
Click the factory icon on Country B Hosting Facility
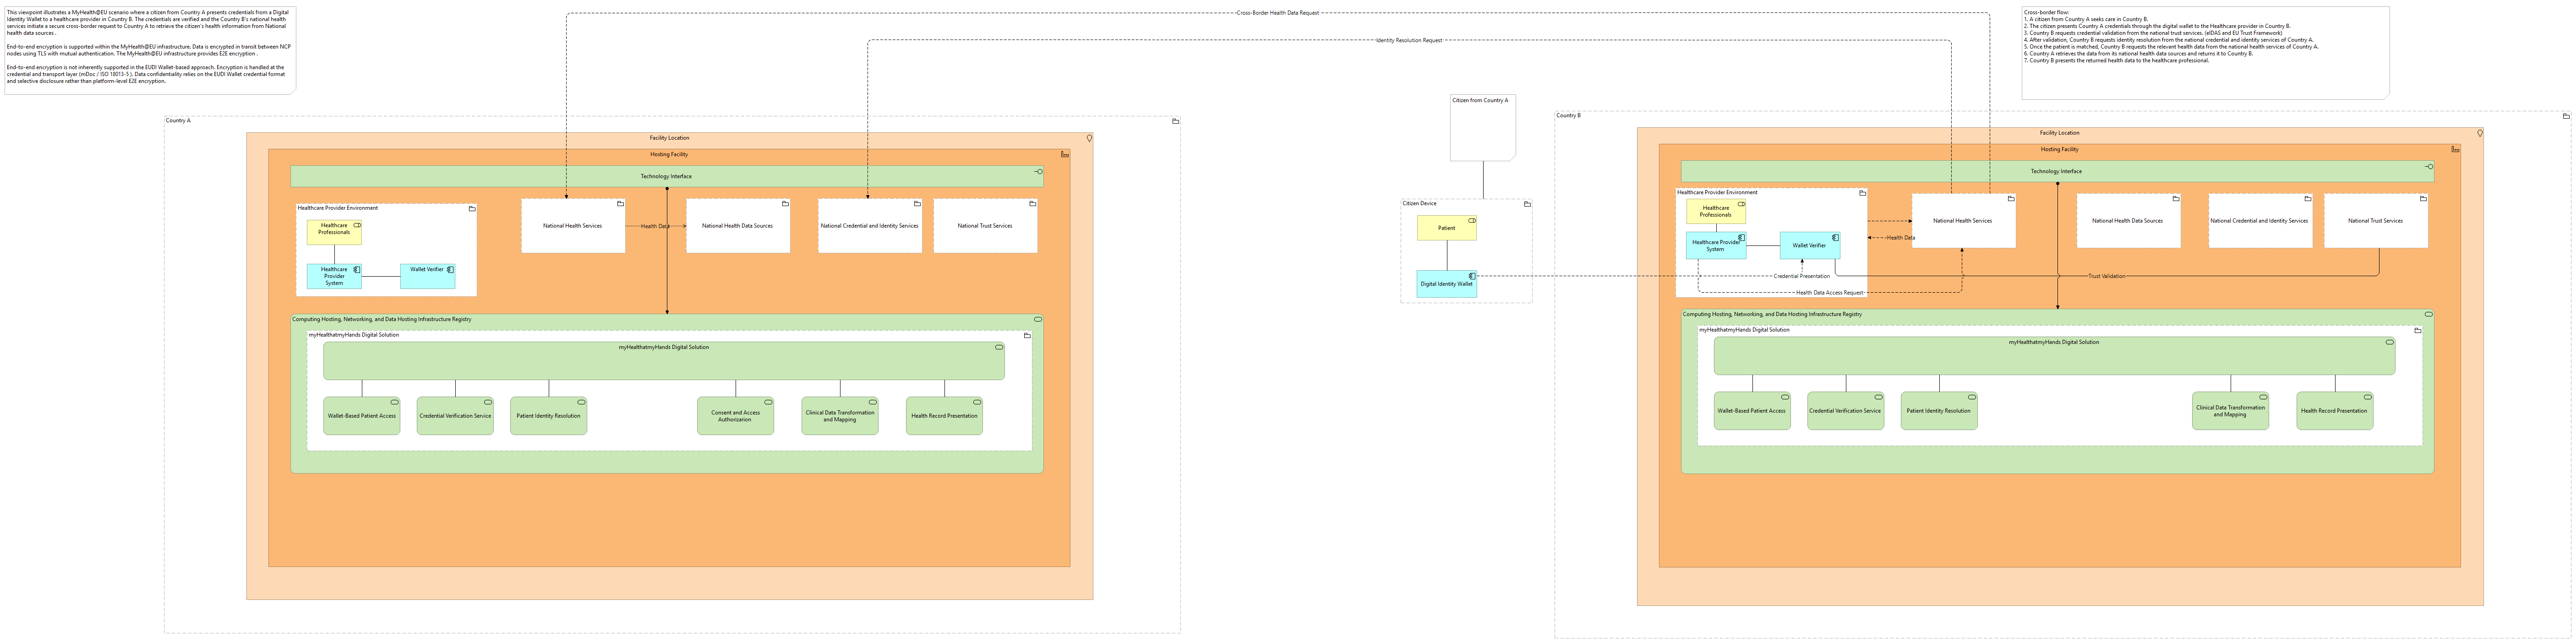click(2455, 149)
